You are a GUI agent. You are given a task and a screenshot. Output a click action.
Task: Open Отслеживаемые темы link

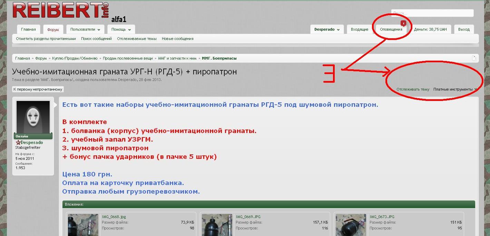click(x=137, y=39)
